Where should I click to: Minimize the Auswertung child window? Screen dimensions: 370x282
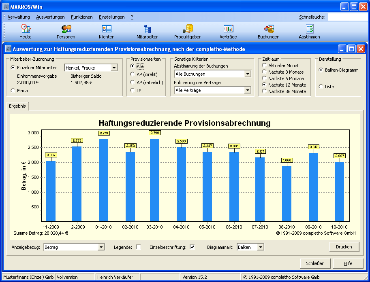pyautogui.click(x=342, y=49)
